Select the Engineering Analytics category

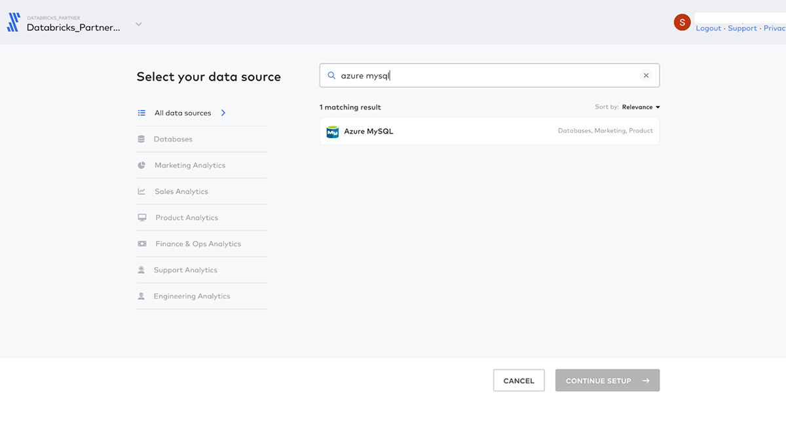point(192,297)
